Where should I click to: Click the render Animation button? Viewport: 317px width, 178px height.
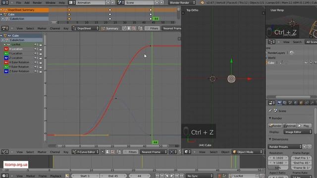[x=290, y=126]
